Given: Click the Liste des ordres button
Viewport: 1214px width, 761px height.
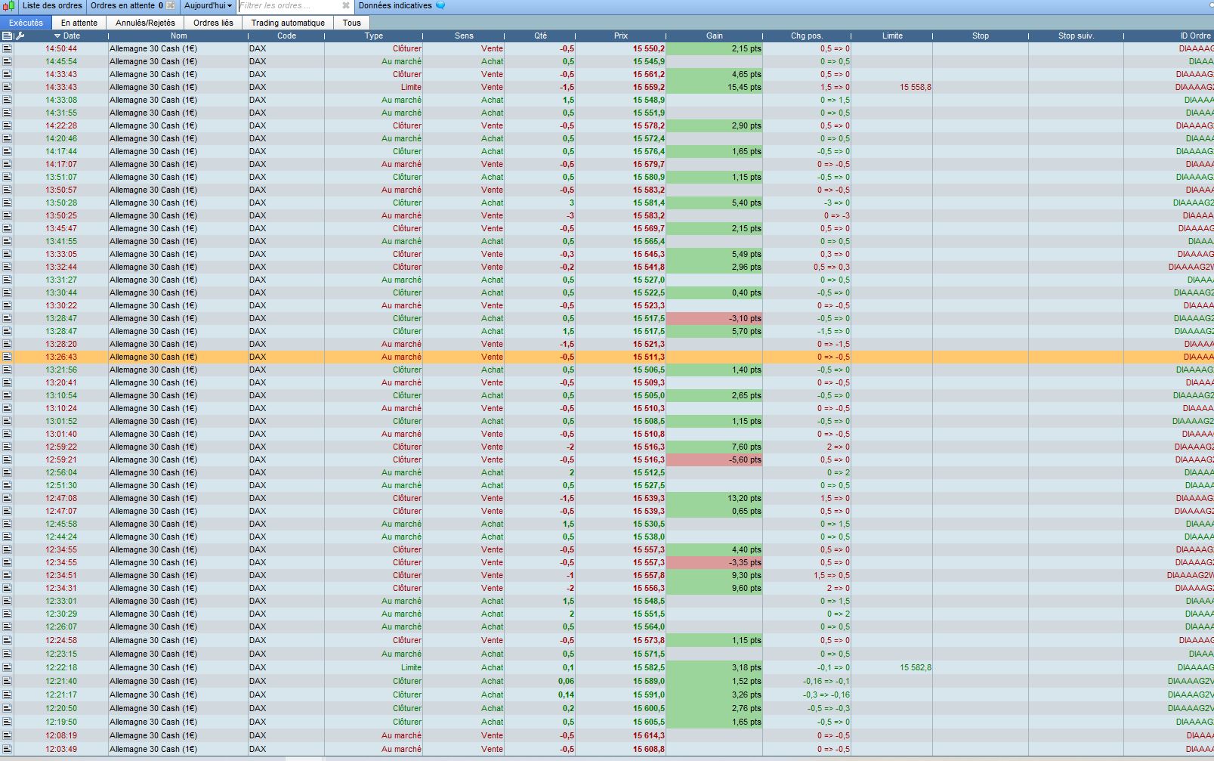Looking at the screenshot, I should point(52,6).
